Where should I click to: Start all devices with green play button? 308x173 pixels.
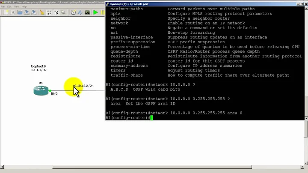[96, 12]
